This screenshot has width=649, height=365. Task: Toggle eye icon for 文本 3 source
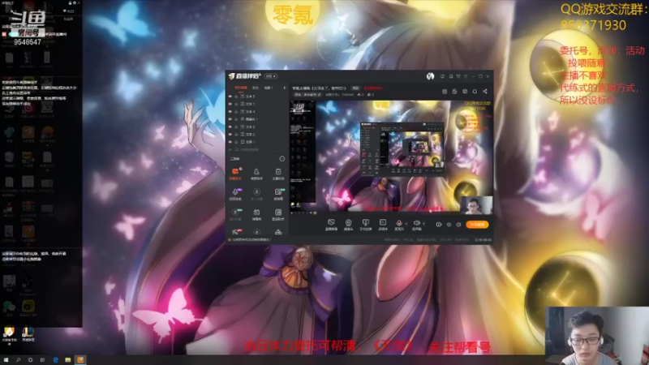(230, 127)
